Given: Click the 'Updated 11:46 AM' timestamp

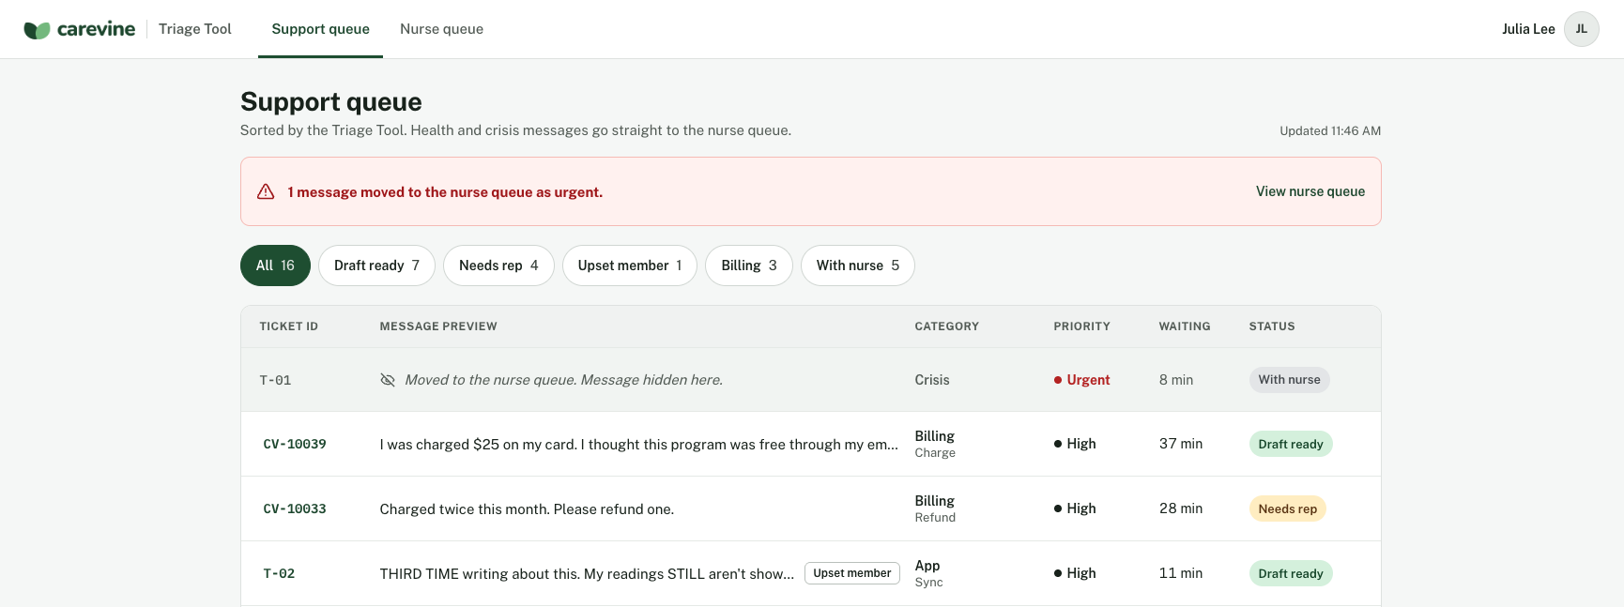Looking at the screenshot, I should (1330, 131).
